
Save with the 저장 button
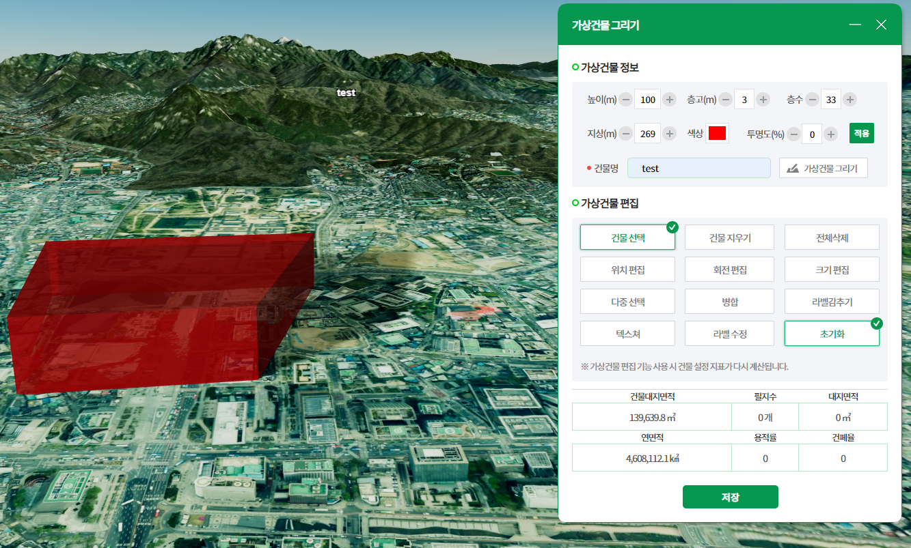731,497
